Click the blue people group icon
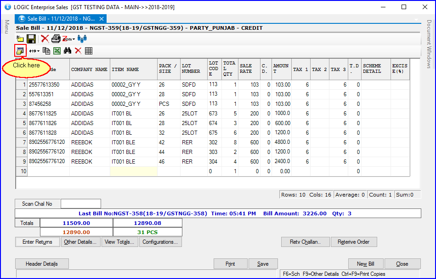436x279 pixels. point(82,39)
